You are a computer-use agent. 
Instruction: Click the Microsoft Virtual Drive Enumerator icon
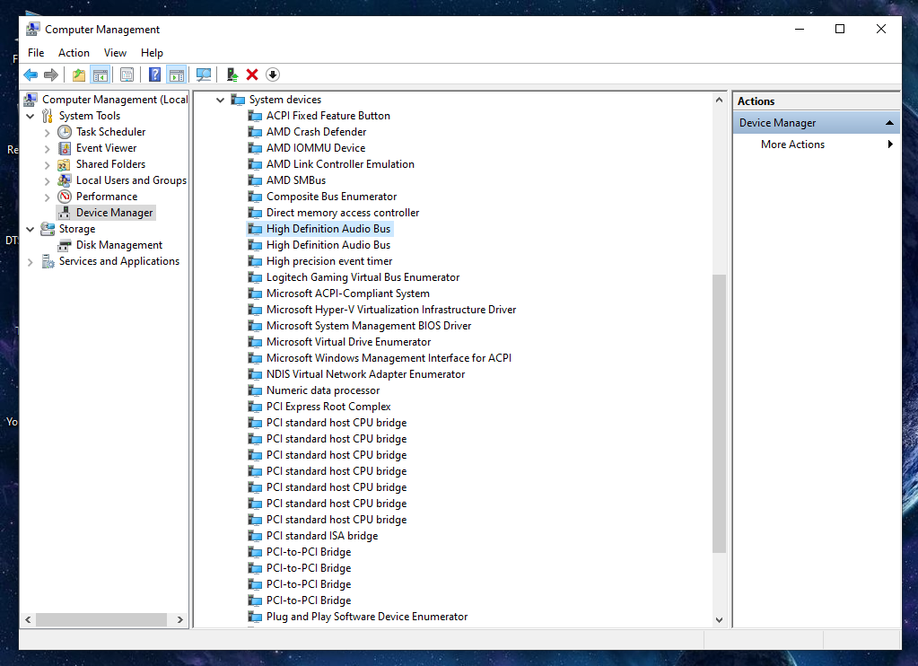click(255, 341)
